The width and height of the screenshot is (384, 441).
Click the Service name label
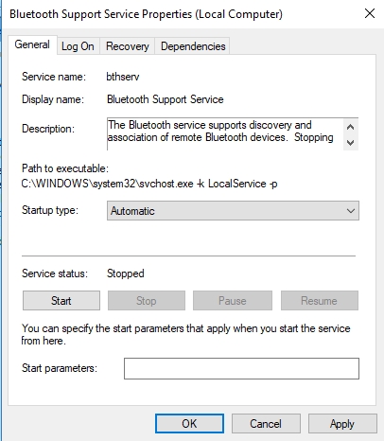point(54,77)
